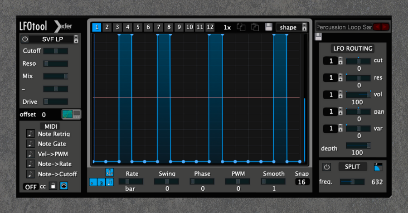
Task: Switch to graph tab 5
Action: click(138, 27)
